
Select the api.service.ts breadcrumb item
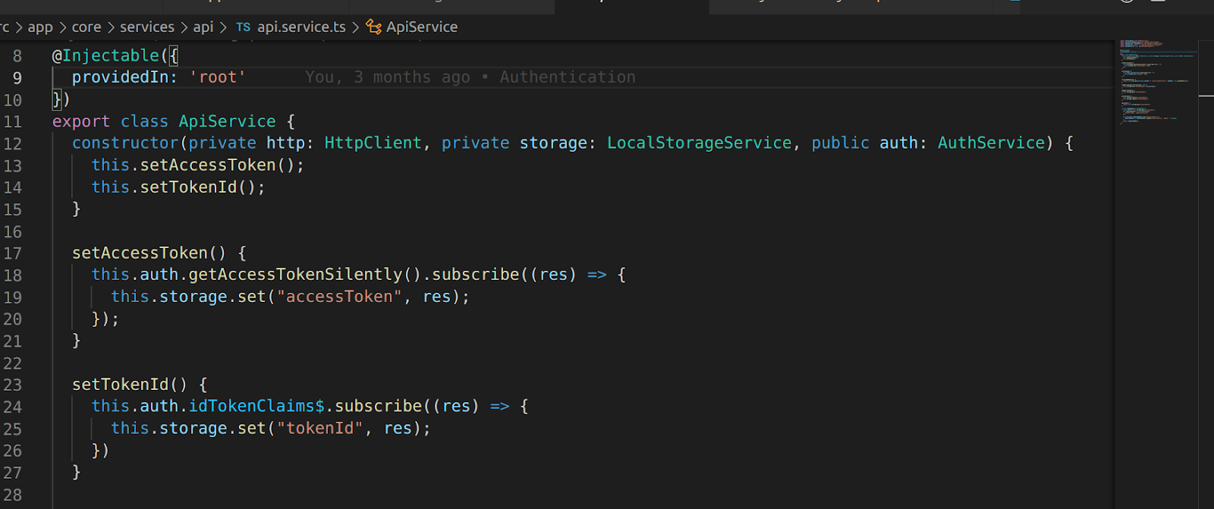click(x=301, y=27)
